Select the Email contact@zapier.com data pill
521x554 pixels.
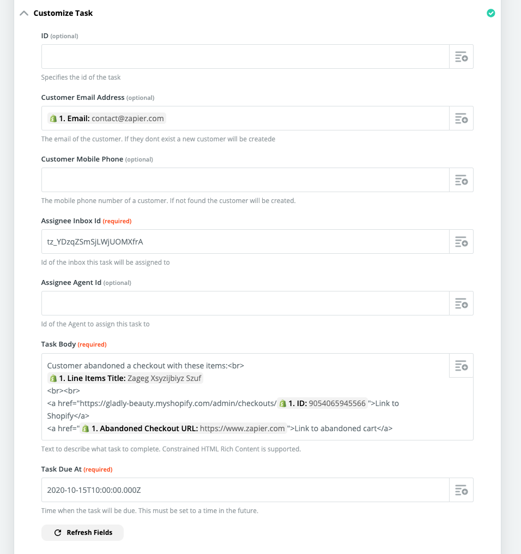[106, 118]
